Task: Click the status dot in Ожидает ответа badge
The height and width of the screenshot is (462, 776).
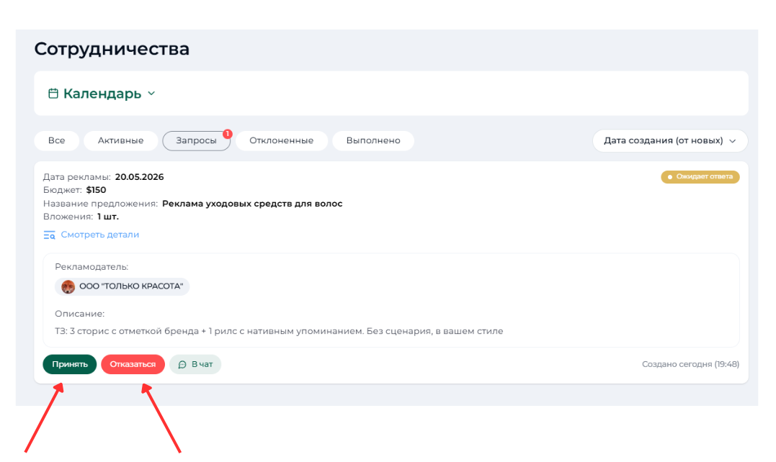Action: 670,176
